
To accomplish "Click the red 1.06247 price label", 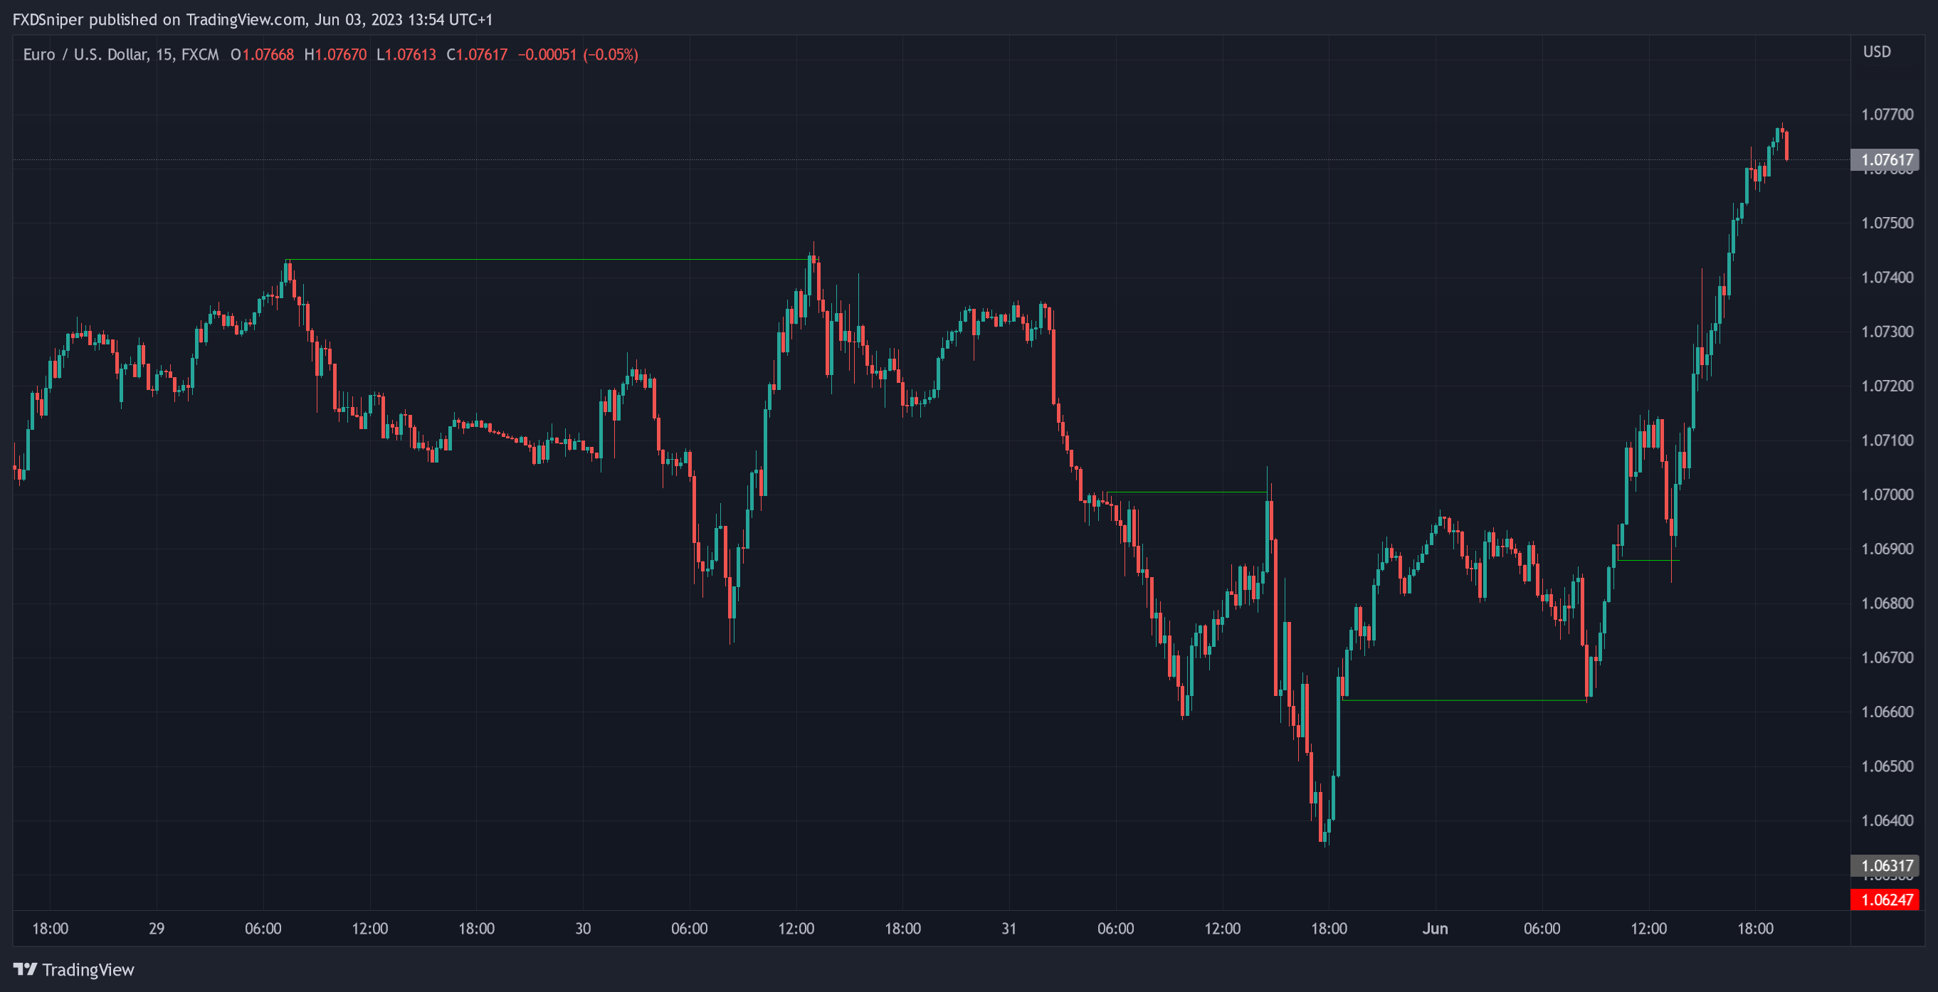I will 1885,899.
